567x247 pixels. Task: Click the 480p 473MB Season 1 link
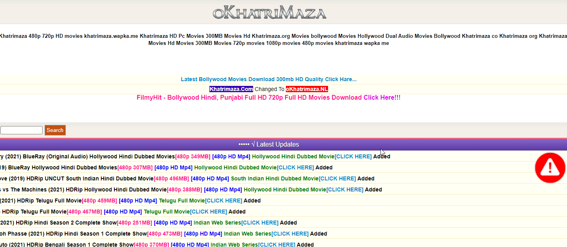click(164, 234)
